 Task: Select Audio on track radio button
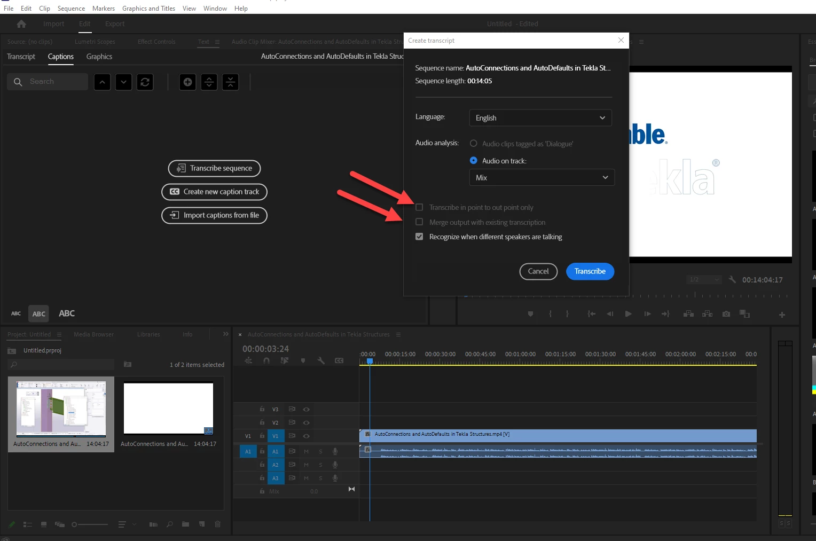pos(473,161)
